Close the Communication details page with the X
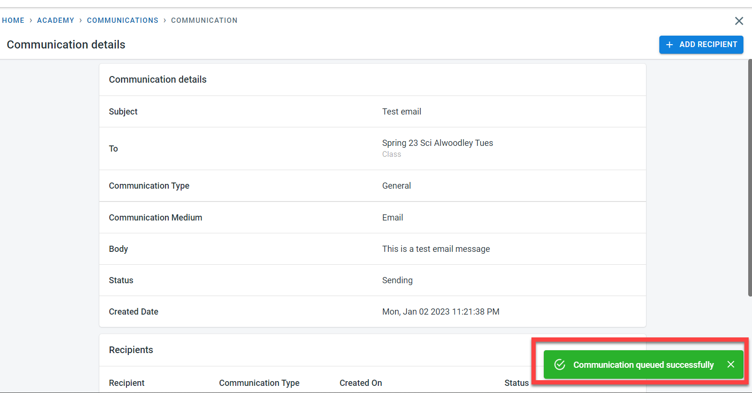 (x=739, y=21)
